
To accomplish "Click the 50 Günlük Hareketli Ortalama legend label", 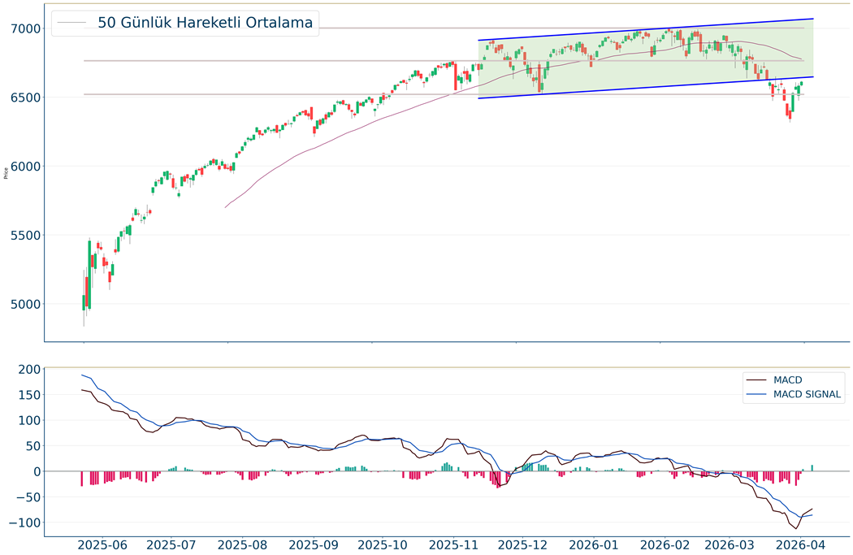I will coord(205,23).
